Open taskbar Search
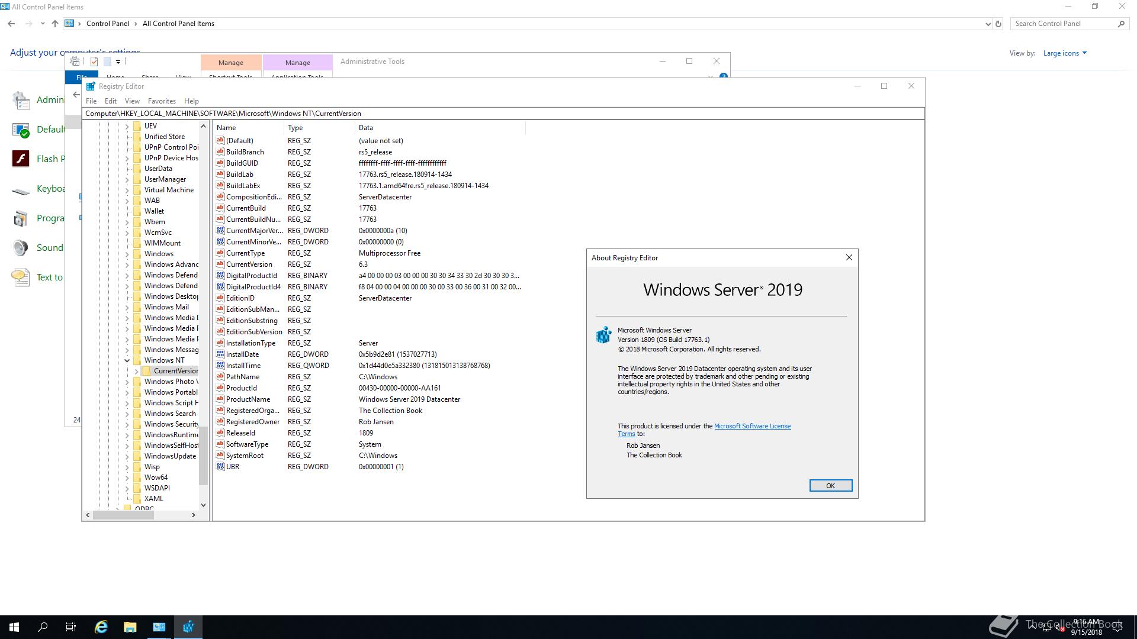This screenshot has width=1137, height=639. [43, 627]
